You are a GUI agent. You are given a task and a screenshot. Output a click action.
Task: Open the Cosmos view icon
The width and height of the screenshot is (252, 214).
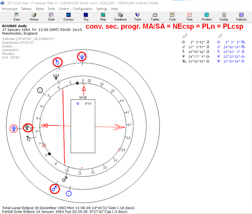[69, 17]
